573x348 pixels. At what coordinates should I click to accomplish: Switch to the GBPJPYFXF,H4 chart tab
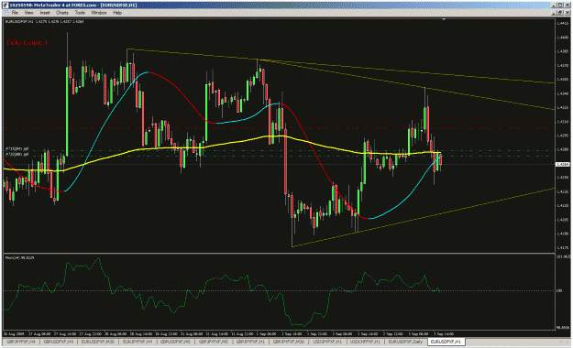click(21, 342)
